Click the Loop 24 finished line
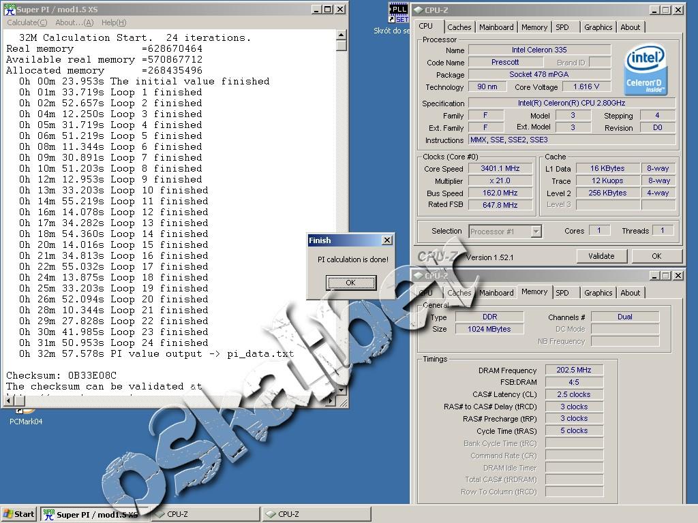Screen dimensions: 698x523 pyautogui.click(x=114, y=343)
